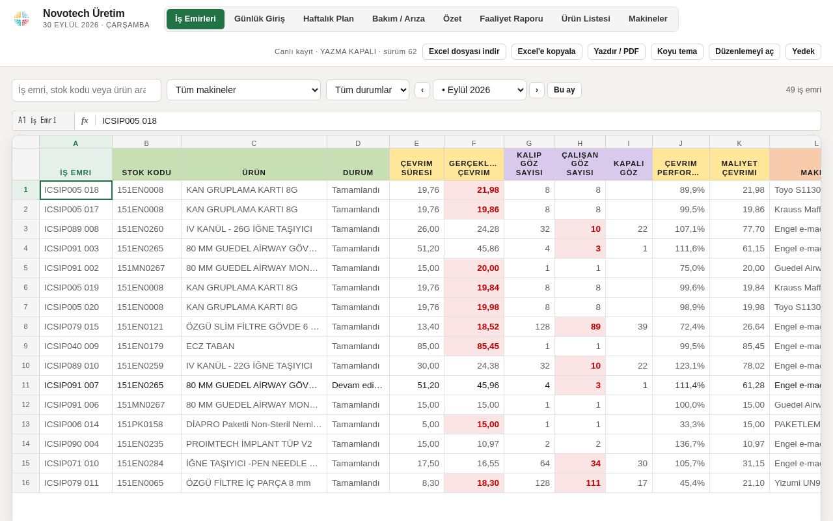Go to the next month arrow
Viewport: 833px width, 521px height.
537,90
